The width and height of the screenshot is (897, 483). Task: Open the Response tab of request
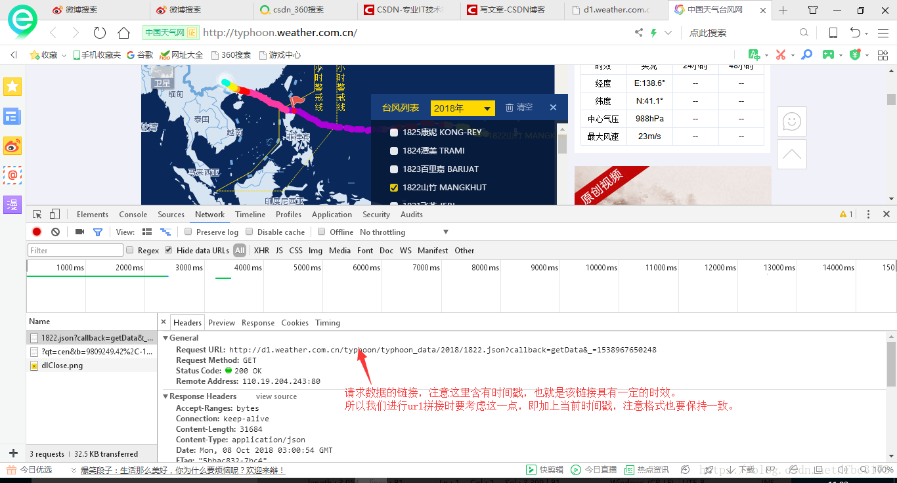click(x=258, y=323)
